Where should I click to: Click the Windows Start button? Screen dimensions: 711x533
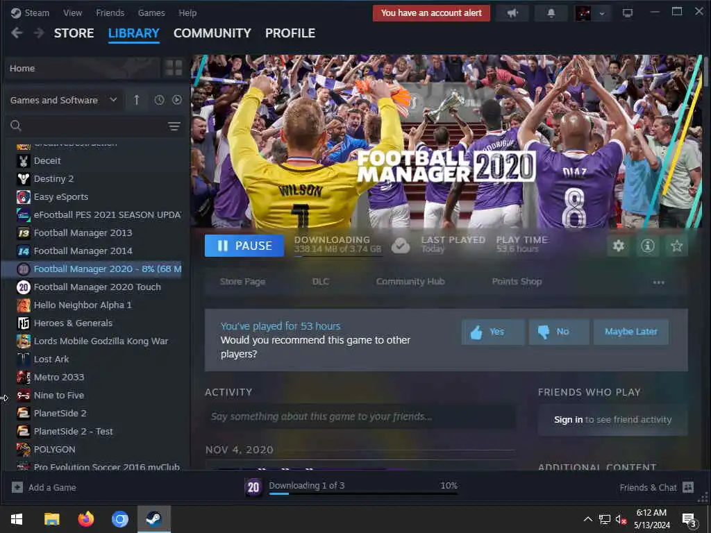pos(17,519)
